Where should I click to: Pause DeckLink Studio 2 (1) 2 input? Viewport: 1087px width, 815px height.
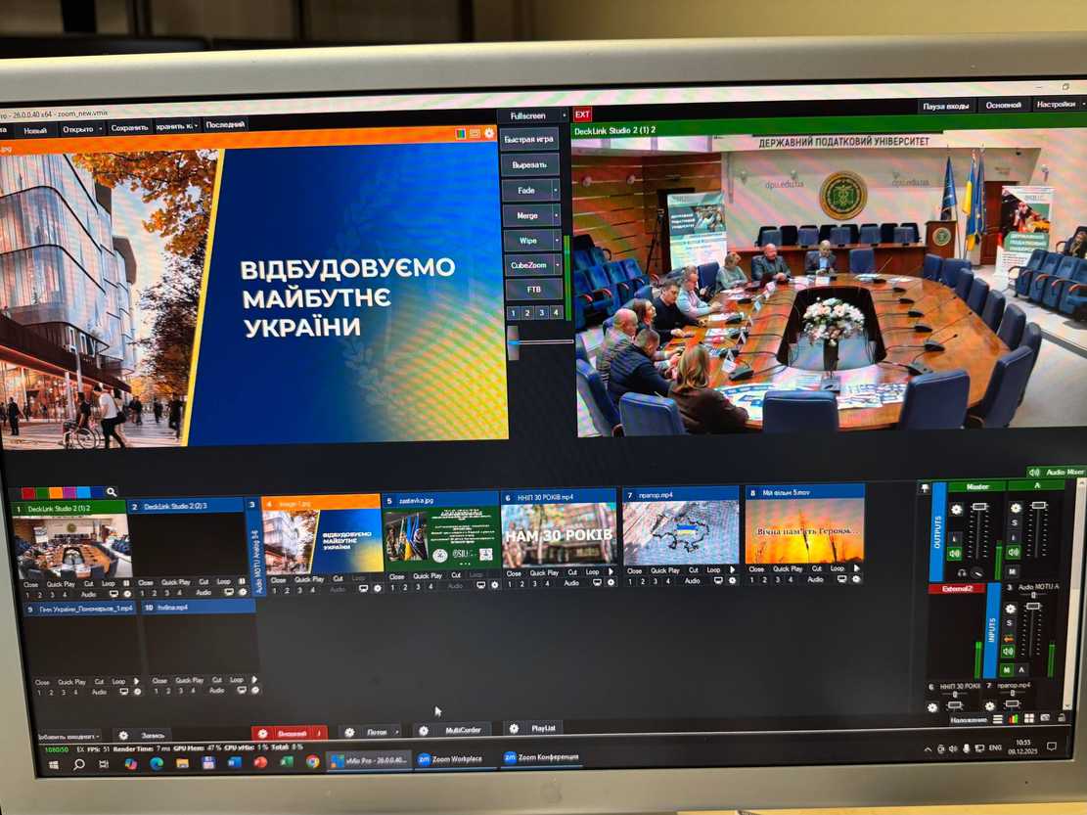[126, 582]
